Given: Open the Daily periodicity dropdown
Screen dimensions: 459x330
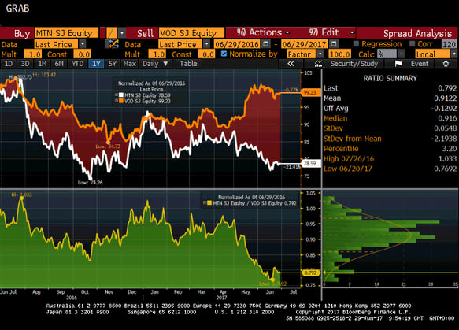Looking at the screenshot, I should pos(155,64).
